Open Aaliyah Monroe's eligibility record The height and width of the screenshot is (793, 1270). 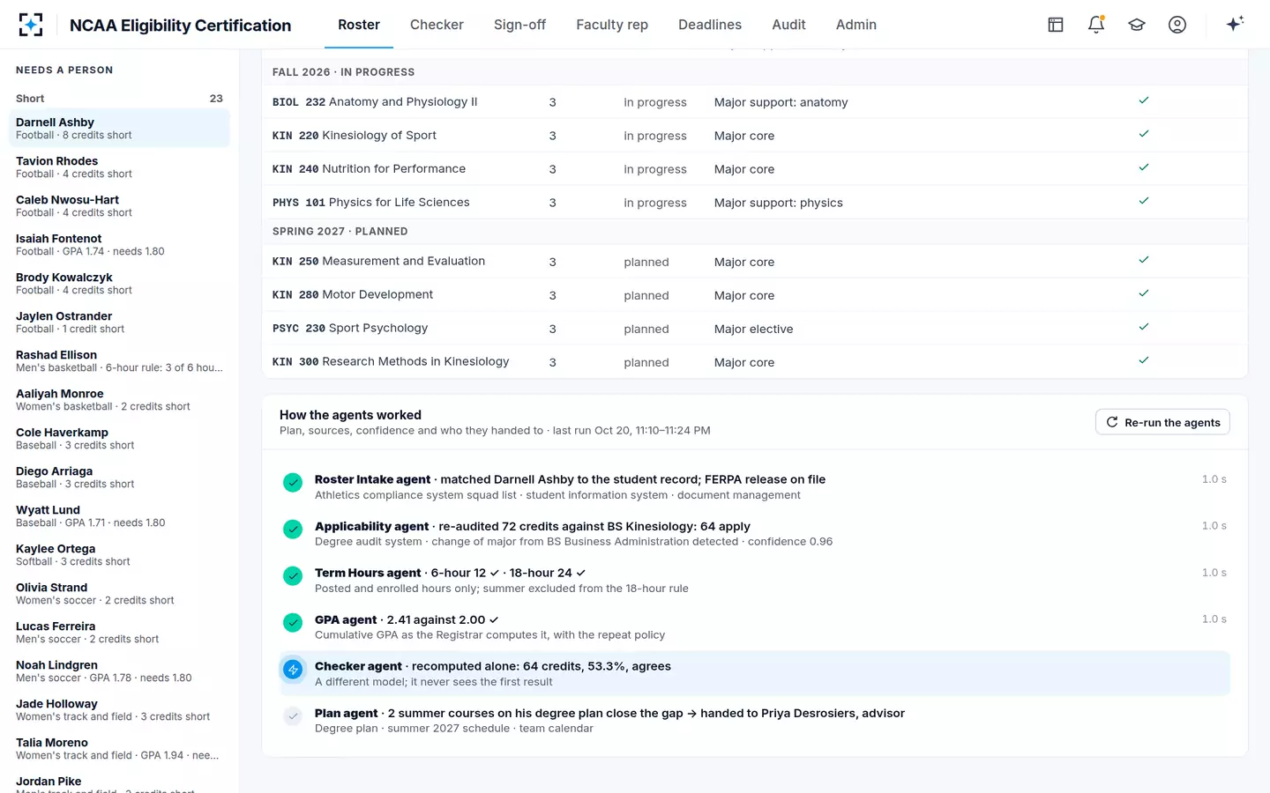pyautogui.click(x=119, y=399)
